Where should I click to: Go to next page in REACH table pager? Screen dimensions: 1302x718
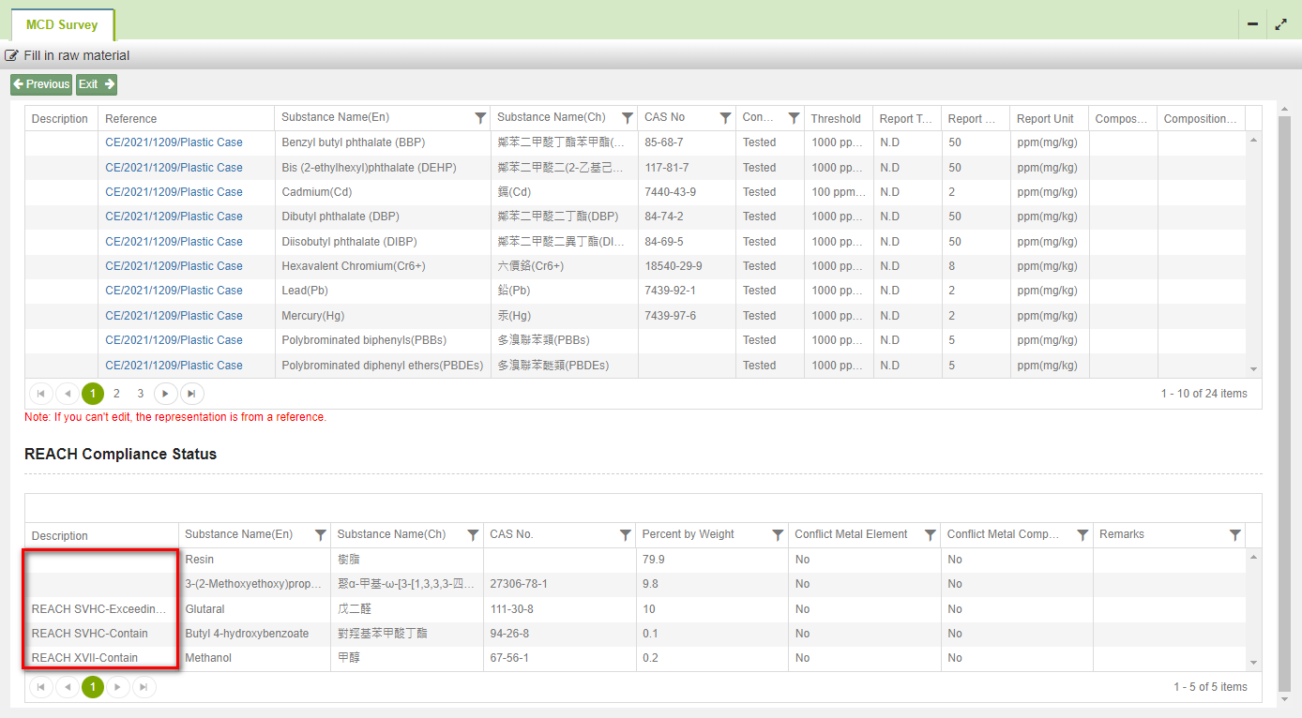point(117,687)
